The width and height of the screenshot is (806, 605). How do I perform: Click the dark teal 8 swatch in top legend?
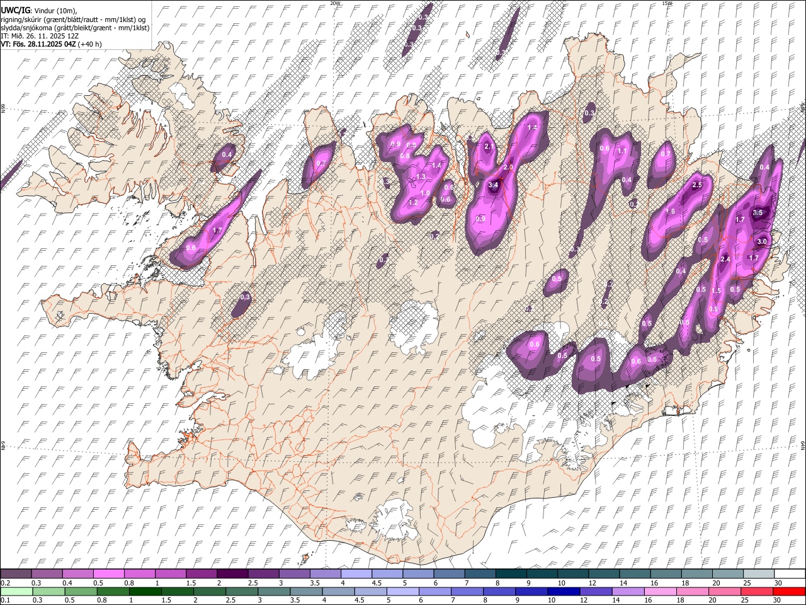point(511,573)
